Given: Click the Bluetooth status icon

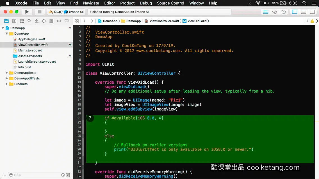Looking at the screenshot, I should [x=250, y=3].
